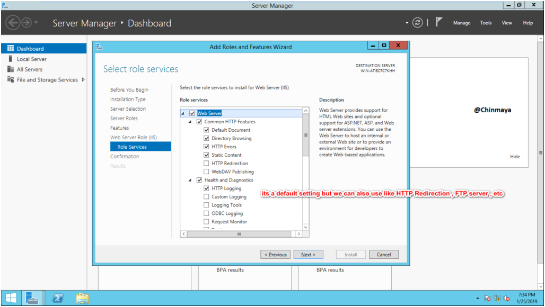Click the back navigation arrow in Server Manager

(x=13, y=23)
